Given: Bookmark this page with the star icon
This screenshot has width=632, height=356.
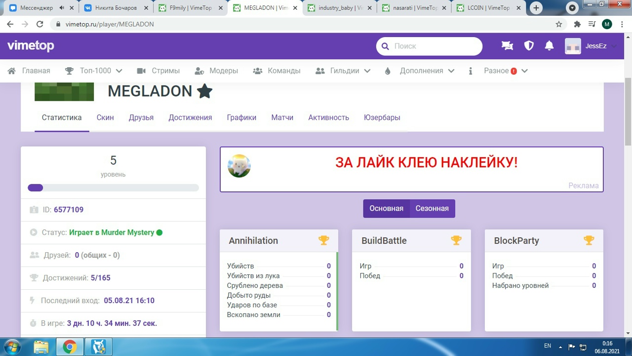Looking at the screenshot, I should tap(559, 24).
